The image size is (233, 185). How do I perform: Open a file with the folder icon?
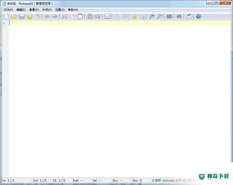tap(14, 16)
